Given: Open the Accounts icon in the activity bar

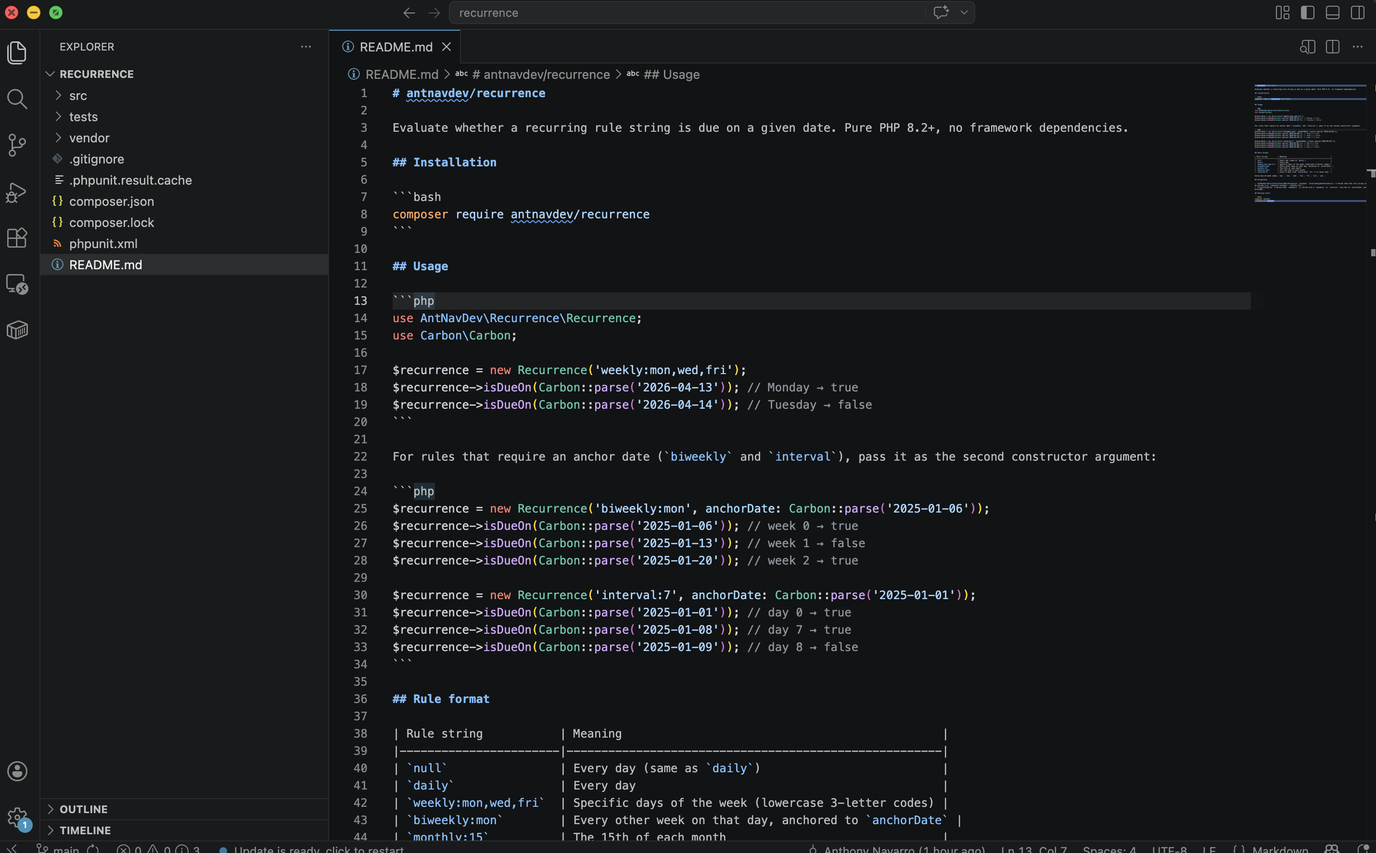Looking at the screenshot, I should tap(17, 771).
